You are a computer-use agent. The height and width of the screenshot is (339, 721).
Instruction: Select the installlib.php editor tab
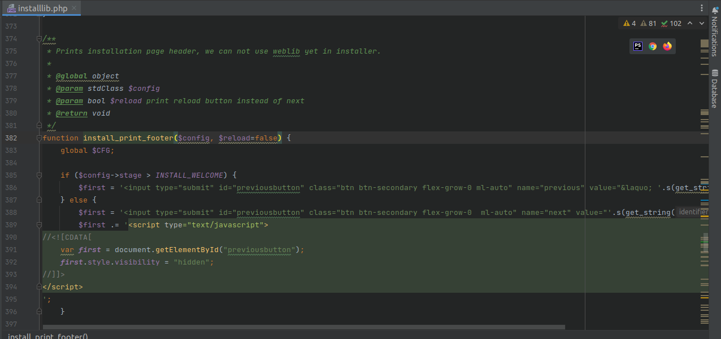coord(42,8)
